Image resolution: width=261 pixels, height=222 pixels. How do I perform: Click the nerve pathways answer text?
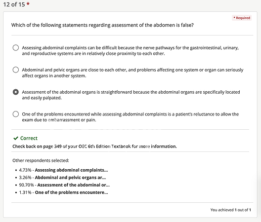point(130,50)
